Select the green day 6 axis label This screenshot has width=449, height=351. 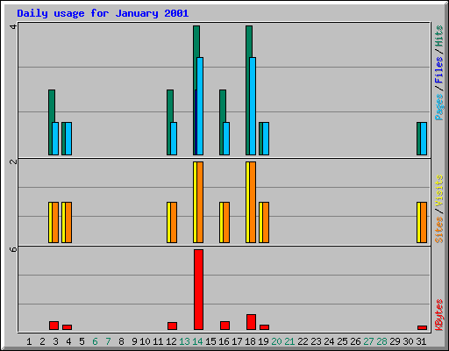pyautogui.click(x=95, y=341)
